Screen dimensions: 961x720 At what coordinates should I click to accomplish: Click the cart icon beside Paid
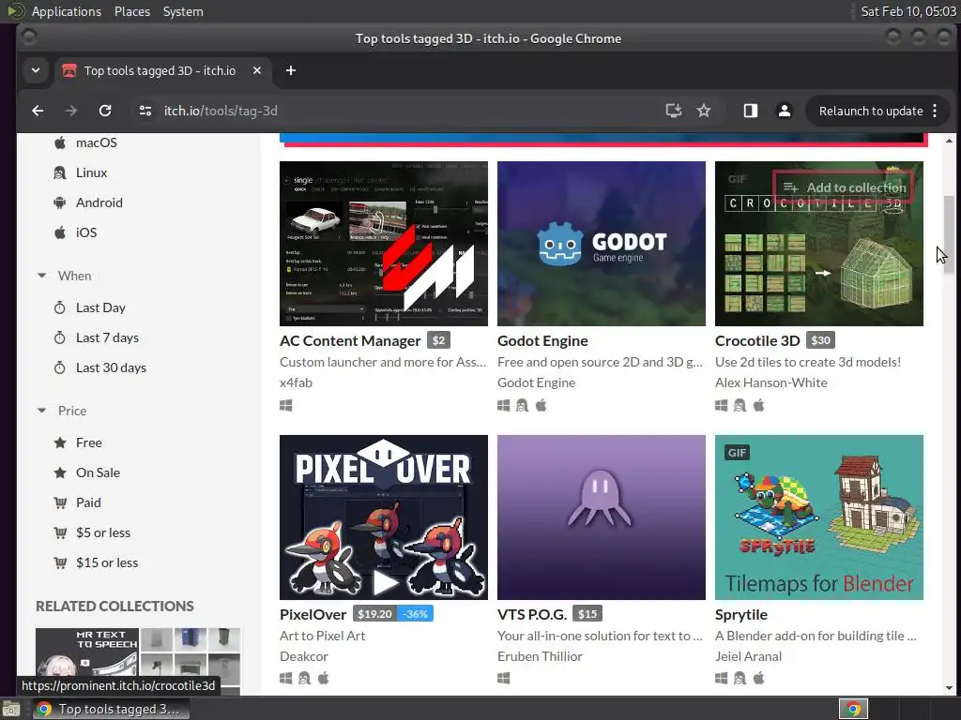59,502
